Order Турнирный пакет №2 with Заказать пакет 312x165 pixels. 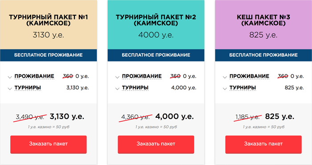(156, 144)
